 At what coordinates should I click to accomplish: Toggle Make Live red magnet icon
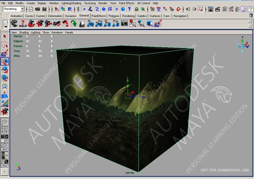coord(178,9)
